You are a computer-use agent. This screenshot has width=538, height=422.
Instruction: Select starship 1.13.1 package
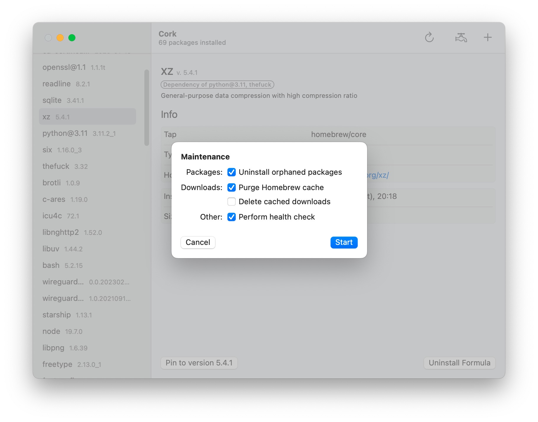tap(88, 315)
